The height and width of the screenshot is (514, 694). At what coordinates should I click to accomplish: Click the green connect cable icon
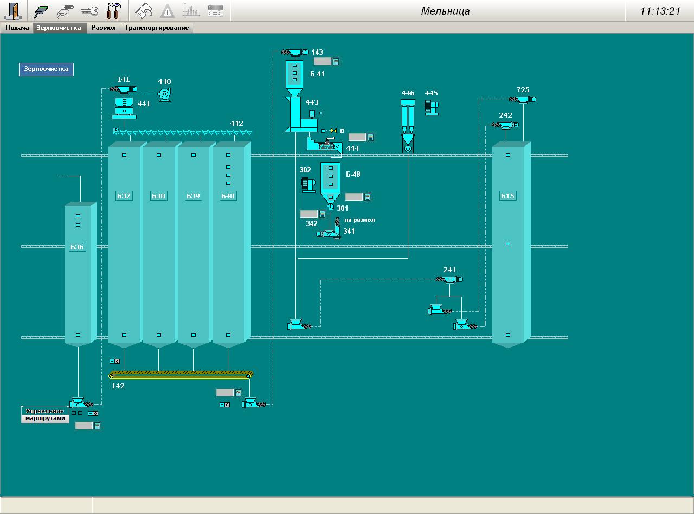(x=42, y=11)
